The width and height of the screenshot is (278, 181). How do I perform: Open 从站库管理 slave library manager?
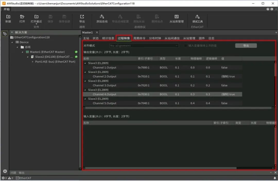pos(177,17)
